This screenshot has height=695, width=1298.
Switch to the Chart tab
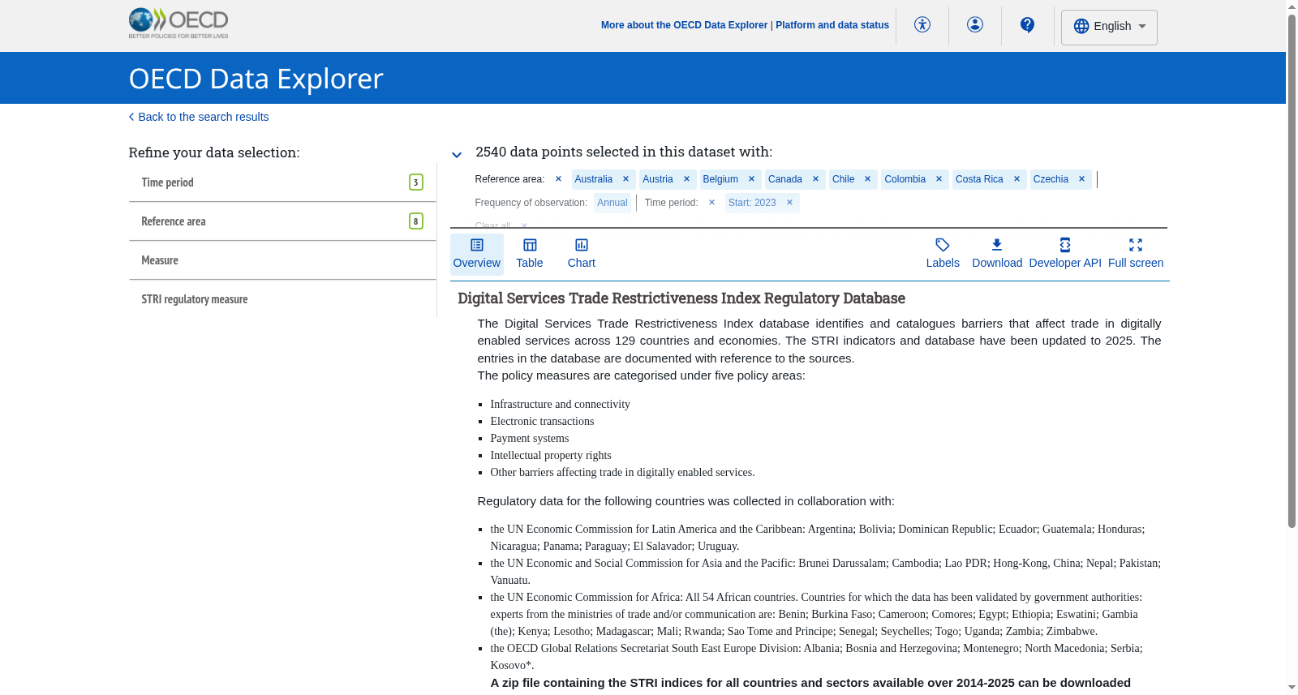pos(582,254)
